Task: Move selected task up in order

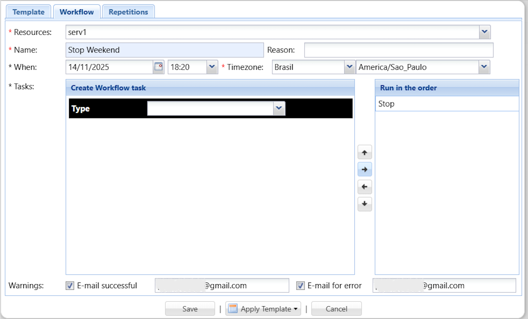Action: [x=364, y=153]
